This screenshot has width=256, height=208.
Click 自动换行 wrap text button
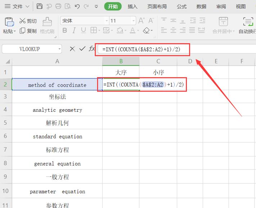[x=247, y=26]
